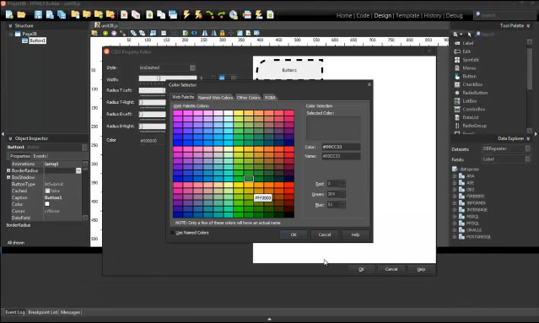Click the Save As icon in toolbar

point(50,14)
